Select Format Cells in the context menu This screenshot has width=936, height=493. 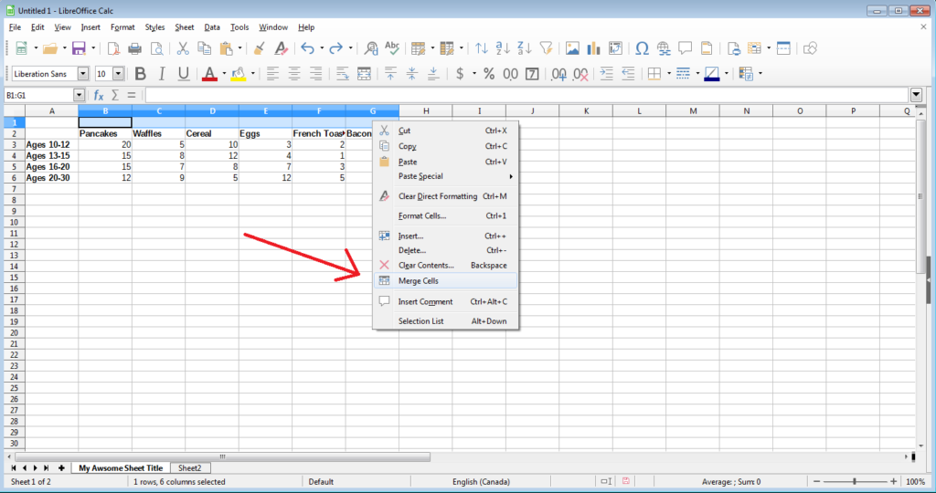click(422, 216)
